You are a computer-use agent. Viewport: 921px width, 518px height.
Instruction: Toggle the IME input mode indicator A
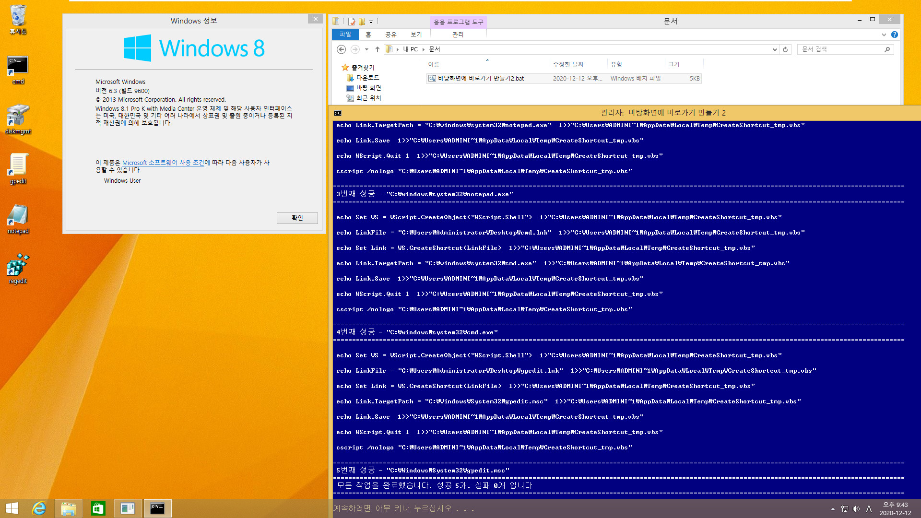point(869,509)
